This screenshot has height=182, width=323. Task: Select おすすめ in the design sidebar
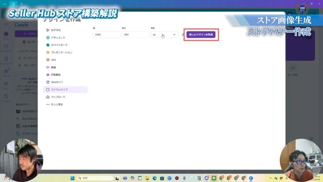click(x=53, y=30)
